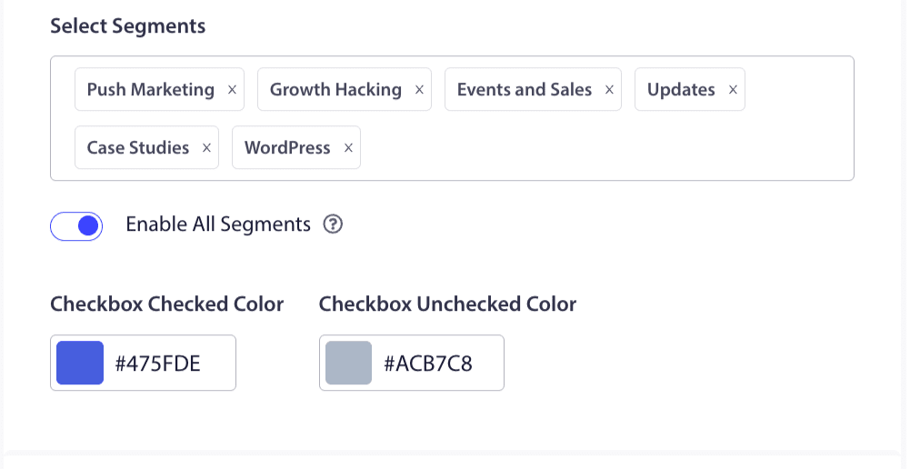920x469 pixels.
Task: Remove the Updates segment tag
Action: (733, 90)
